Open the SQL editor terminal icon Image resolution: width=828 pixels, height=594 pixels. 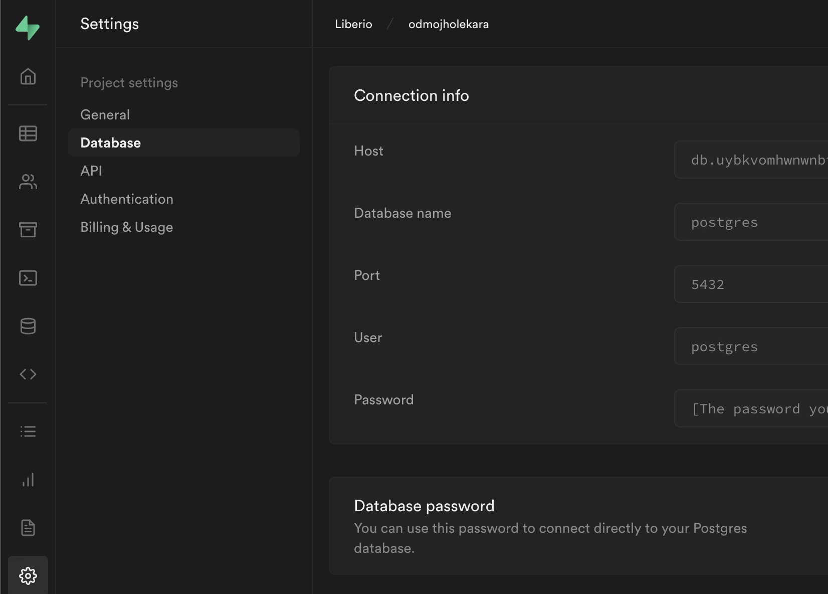28,278
